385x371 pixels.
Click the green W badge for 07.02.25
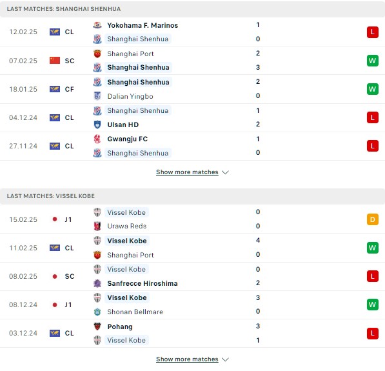coord(373,61)
